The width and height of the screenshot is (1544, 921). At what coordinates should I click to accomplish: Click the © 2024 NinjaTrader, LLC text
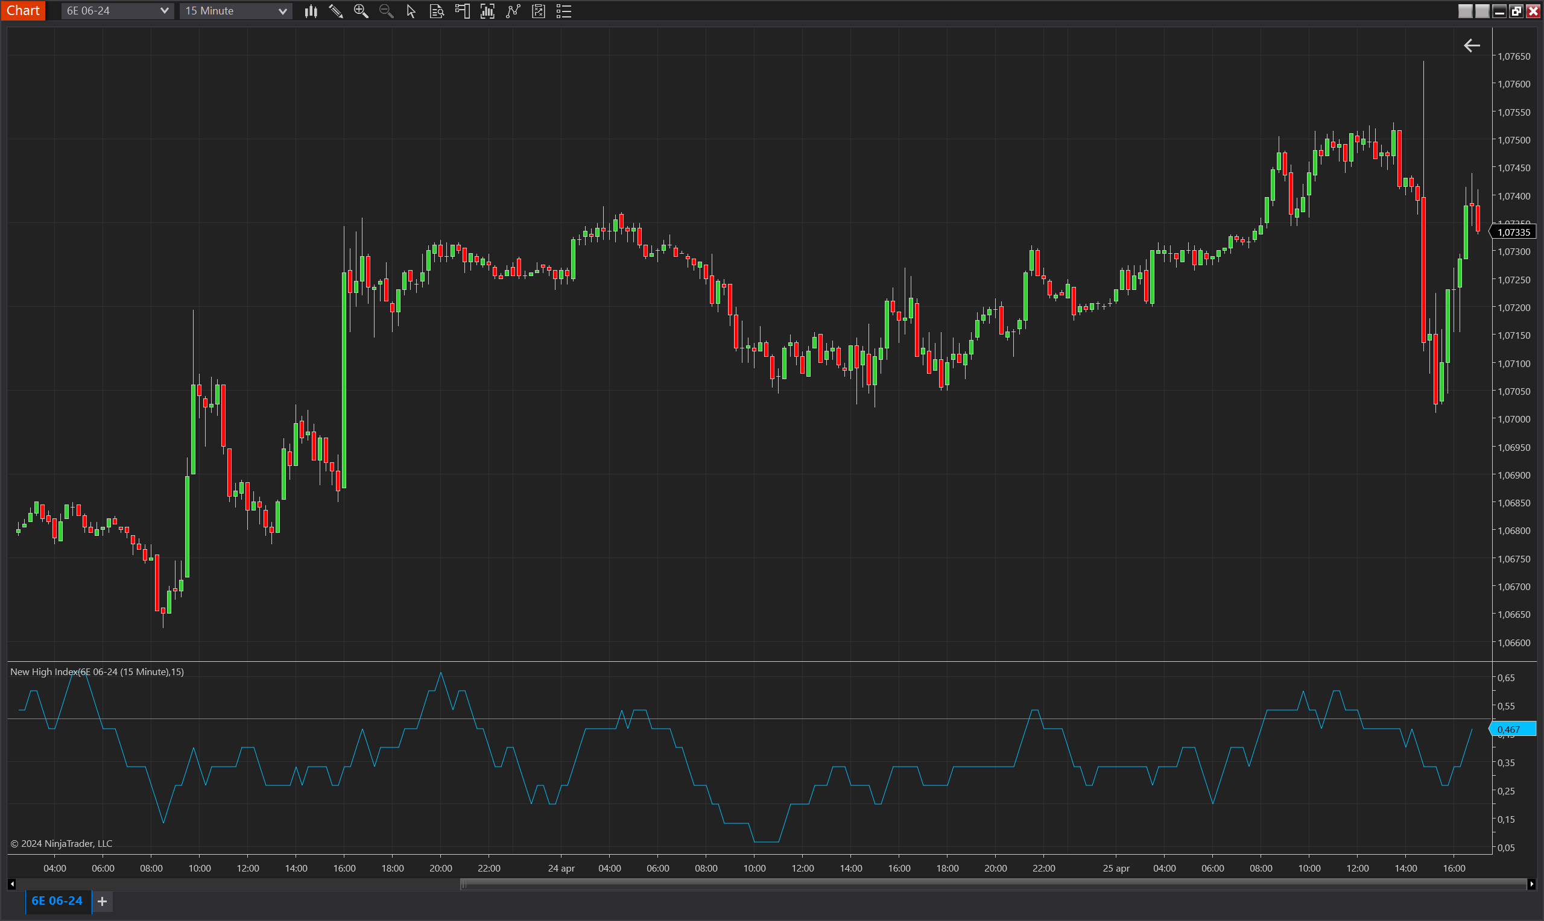tap(62, 843)
